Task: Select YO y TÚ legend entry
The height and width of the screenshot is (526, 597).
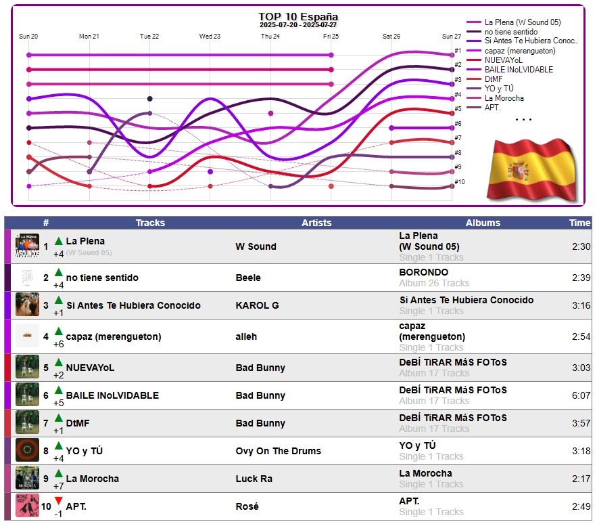Action: [490, 89]
